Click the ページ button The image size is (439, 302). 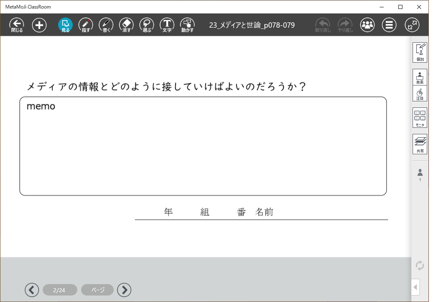coord(97,290)
